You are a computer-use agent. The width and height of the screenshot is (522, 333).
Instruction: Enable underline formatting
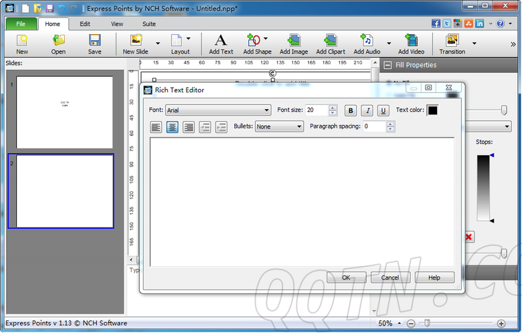[383, 111]
